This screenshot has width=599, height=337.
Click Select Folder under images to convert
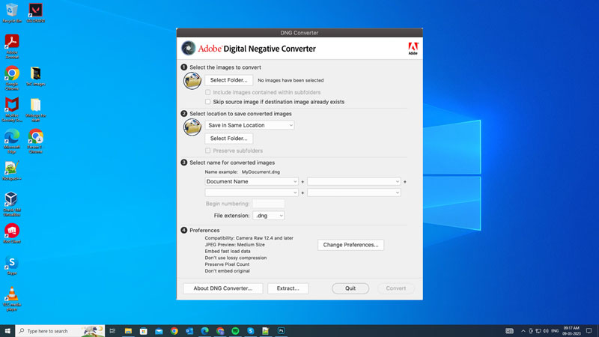tap(229, 80)
